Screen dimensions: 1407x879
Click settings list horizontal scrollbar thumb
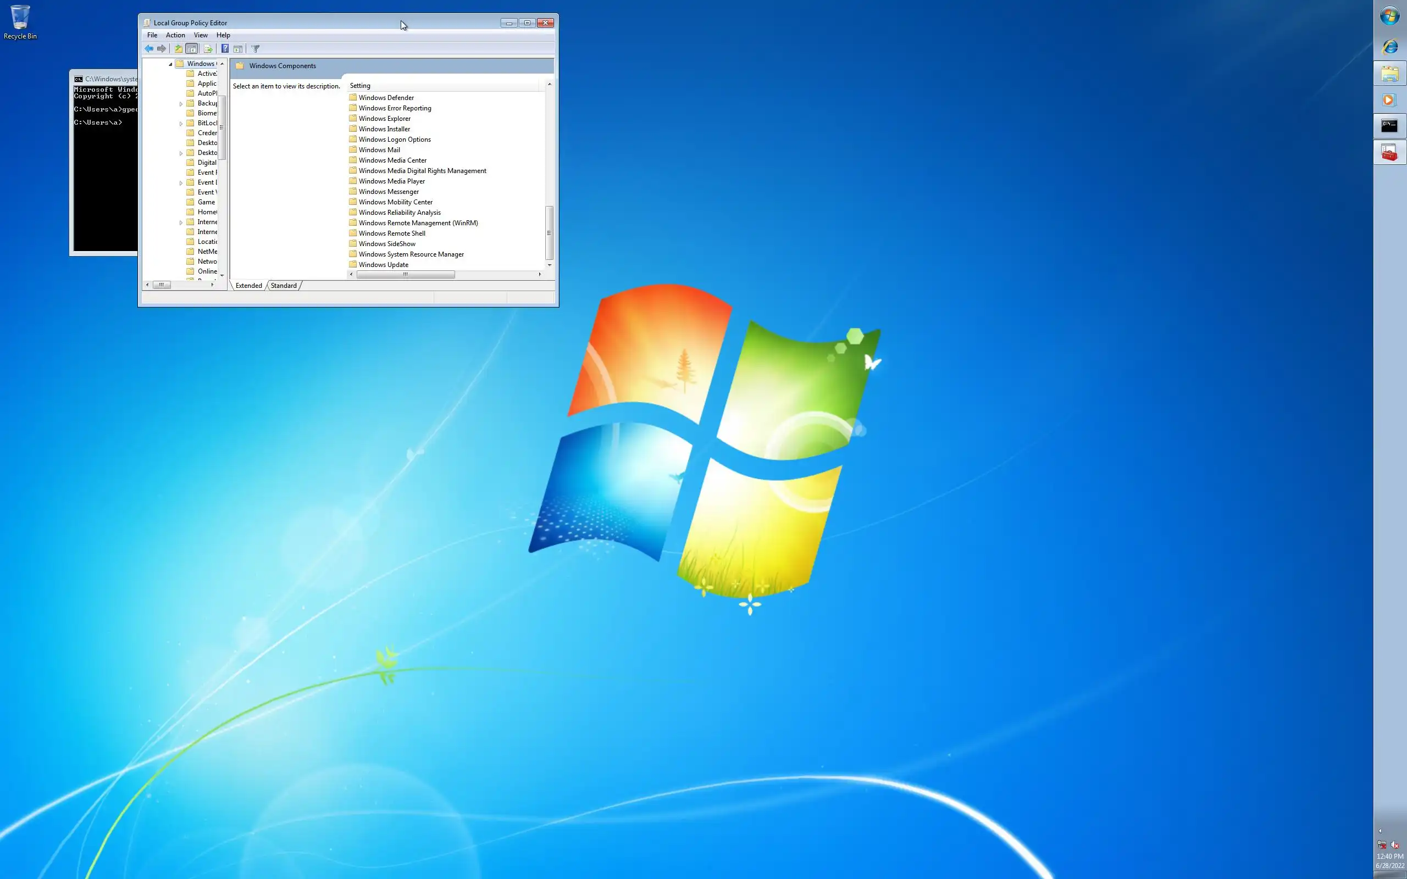[405, 274]
